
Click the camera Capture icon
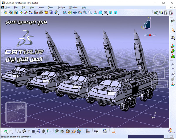[96, 131]
